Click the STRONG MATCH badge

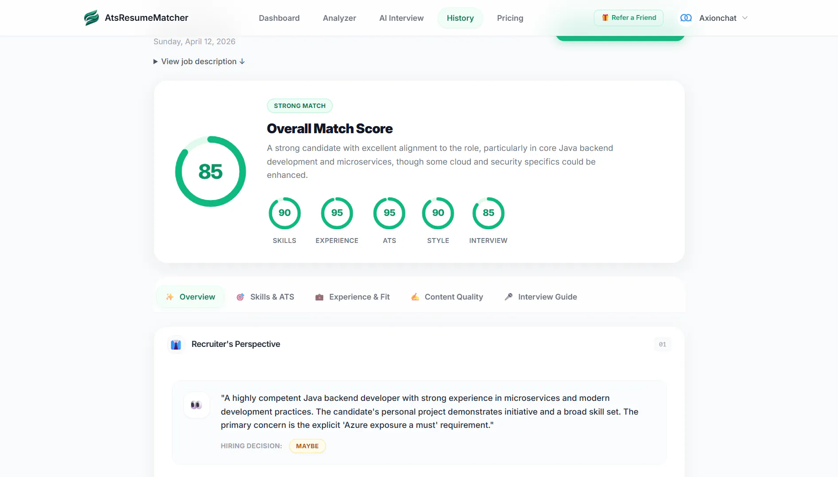coord(300,106)
